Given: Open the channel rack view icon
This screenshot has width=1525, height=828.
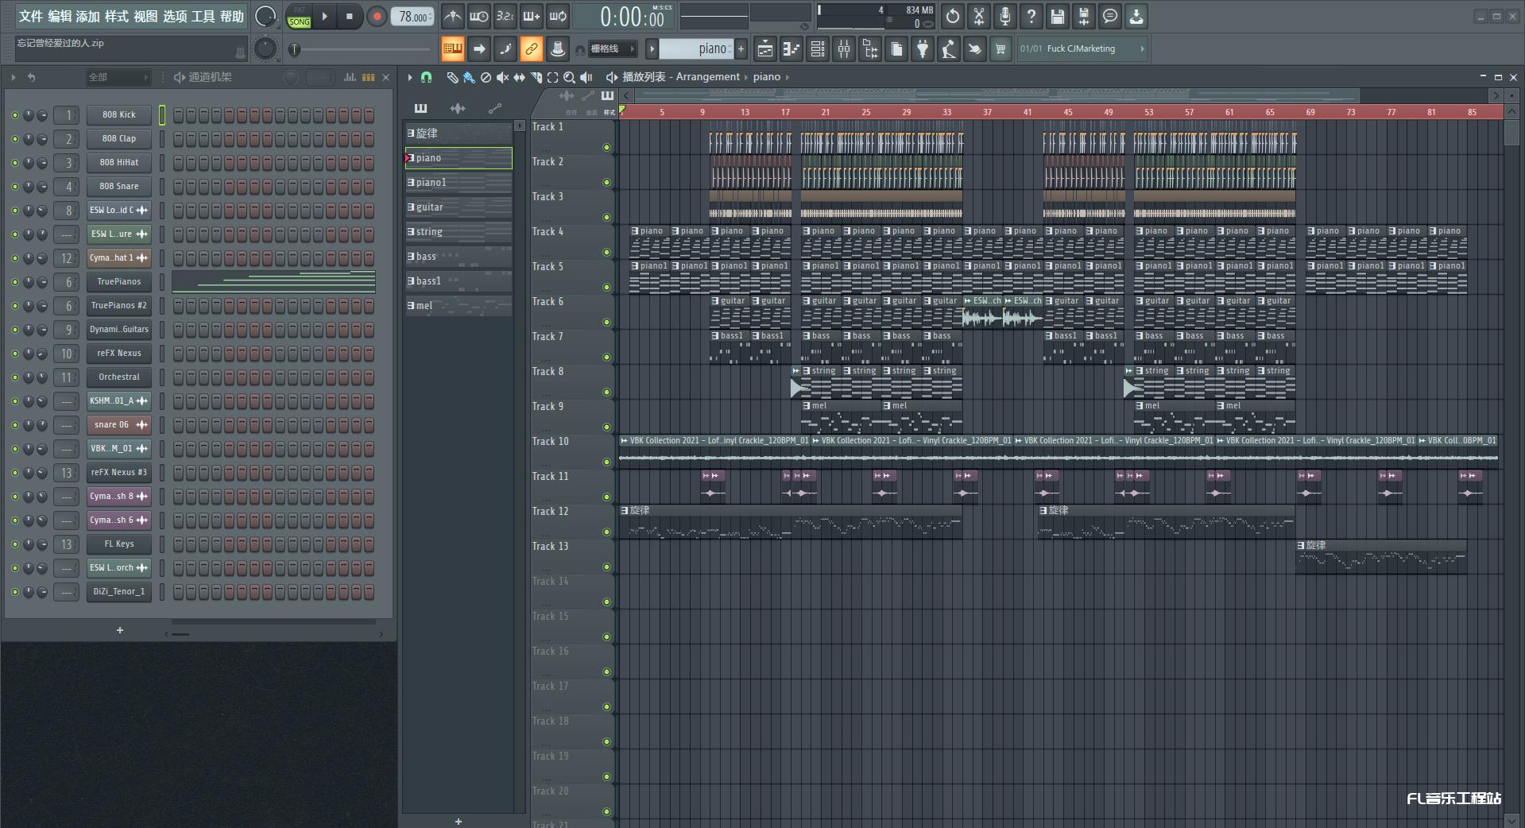Looking at the screenshot, I should click(x=817, y=49).
